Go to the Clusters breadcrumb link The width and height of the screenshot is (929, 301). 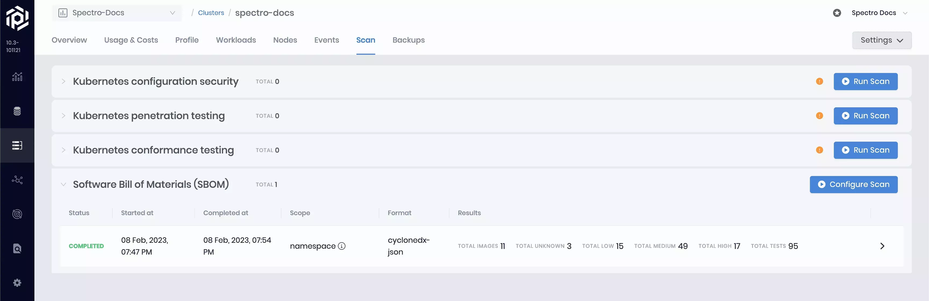pos(211,13)
